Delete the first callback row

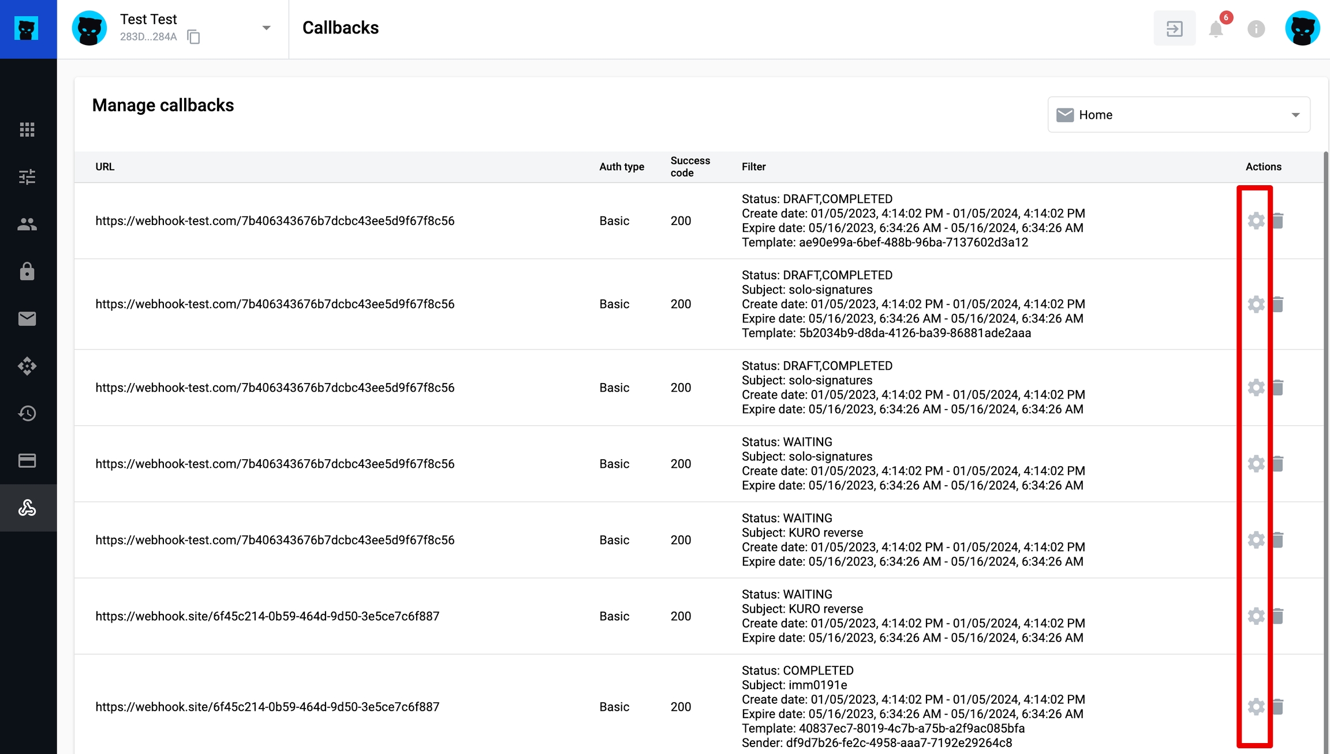[1278, 220]
